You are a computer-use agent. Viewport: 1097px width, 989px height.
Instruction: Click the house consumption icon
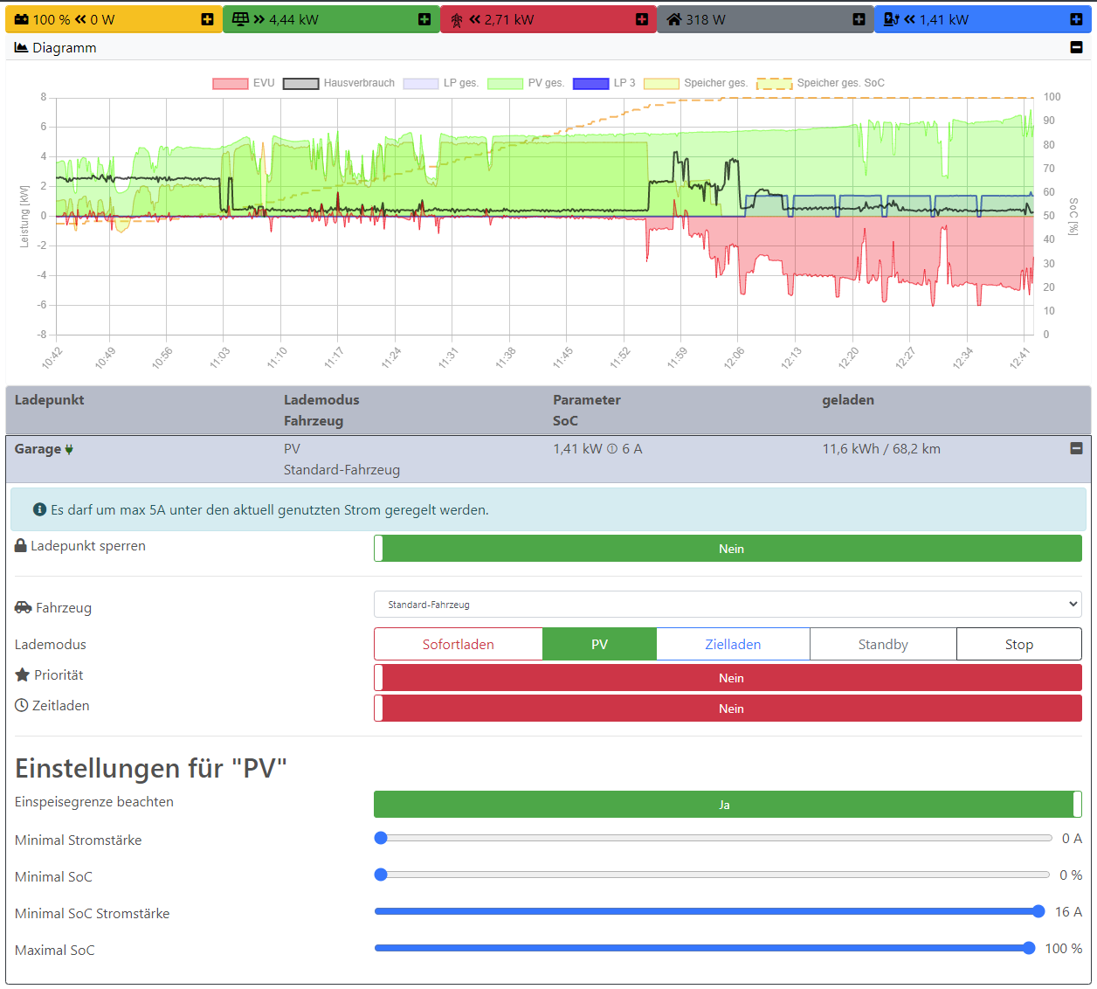[674, 19]
